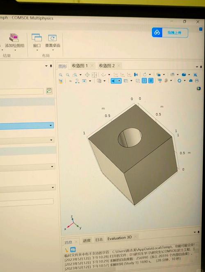Close the 收敛图 2 tab

(118, 65)
